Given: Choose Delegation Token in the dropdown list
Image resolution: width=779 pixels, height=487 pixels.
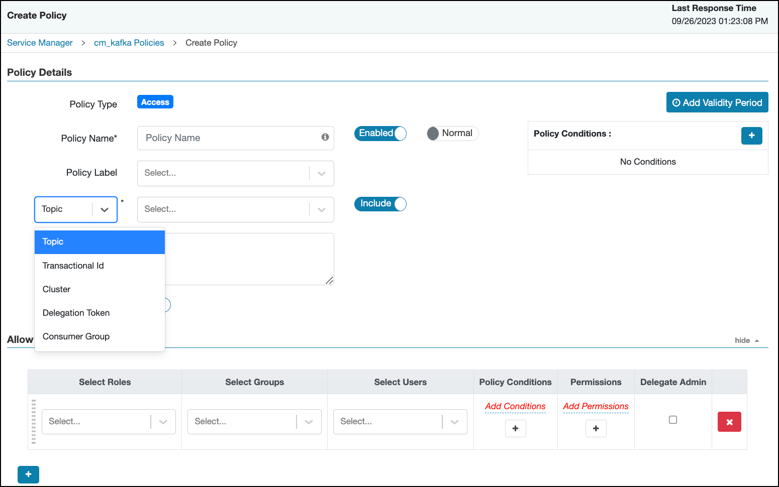Looking at the screenshot, I should [76, 313].
